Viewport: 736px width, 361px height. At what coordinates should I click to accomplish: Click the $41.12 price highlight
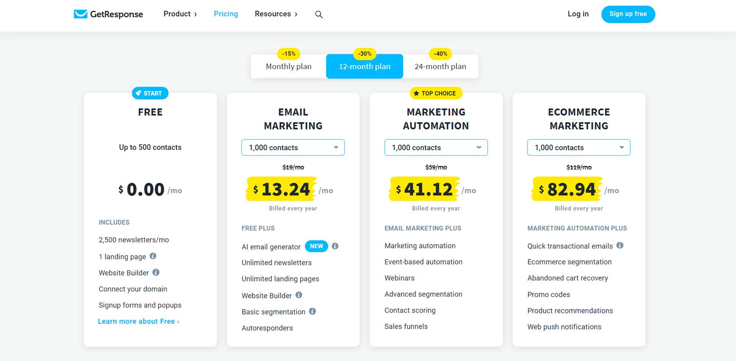424,189
